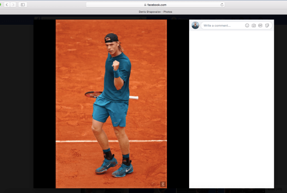The height and width of the screenshot is (193, 287).
Task: Click the lock icon beside facebook.com
Action: (146, 5)
